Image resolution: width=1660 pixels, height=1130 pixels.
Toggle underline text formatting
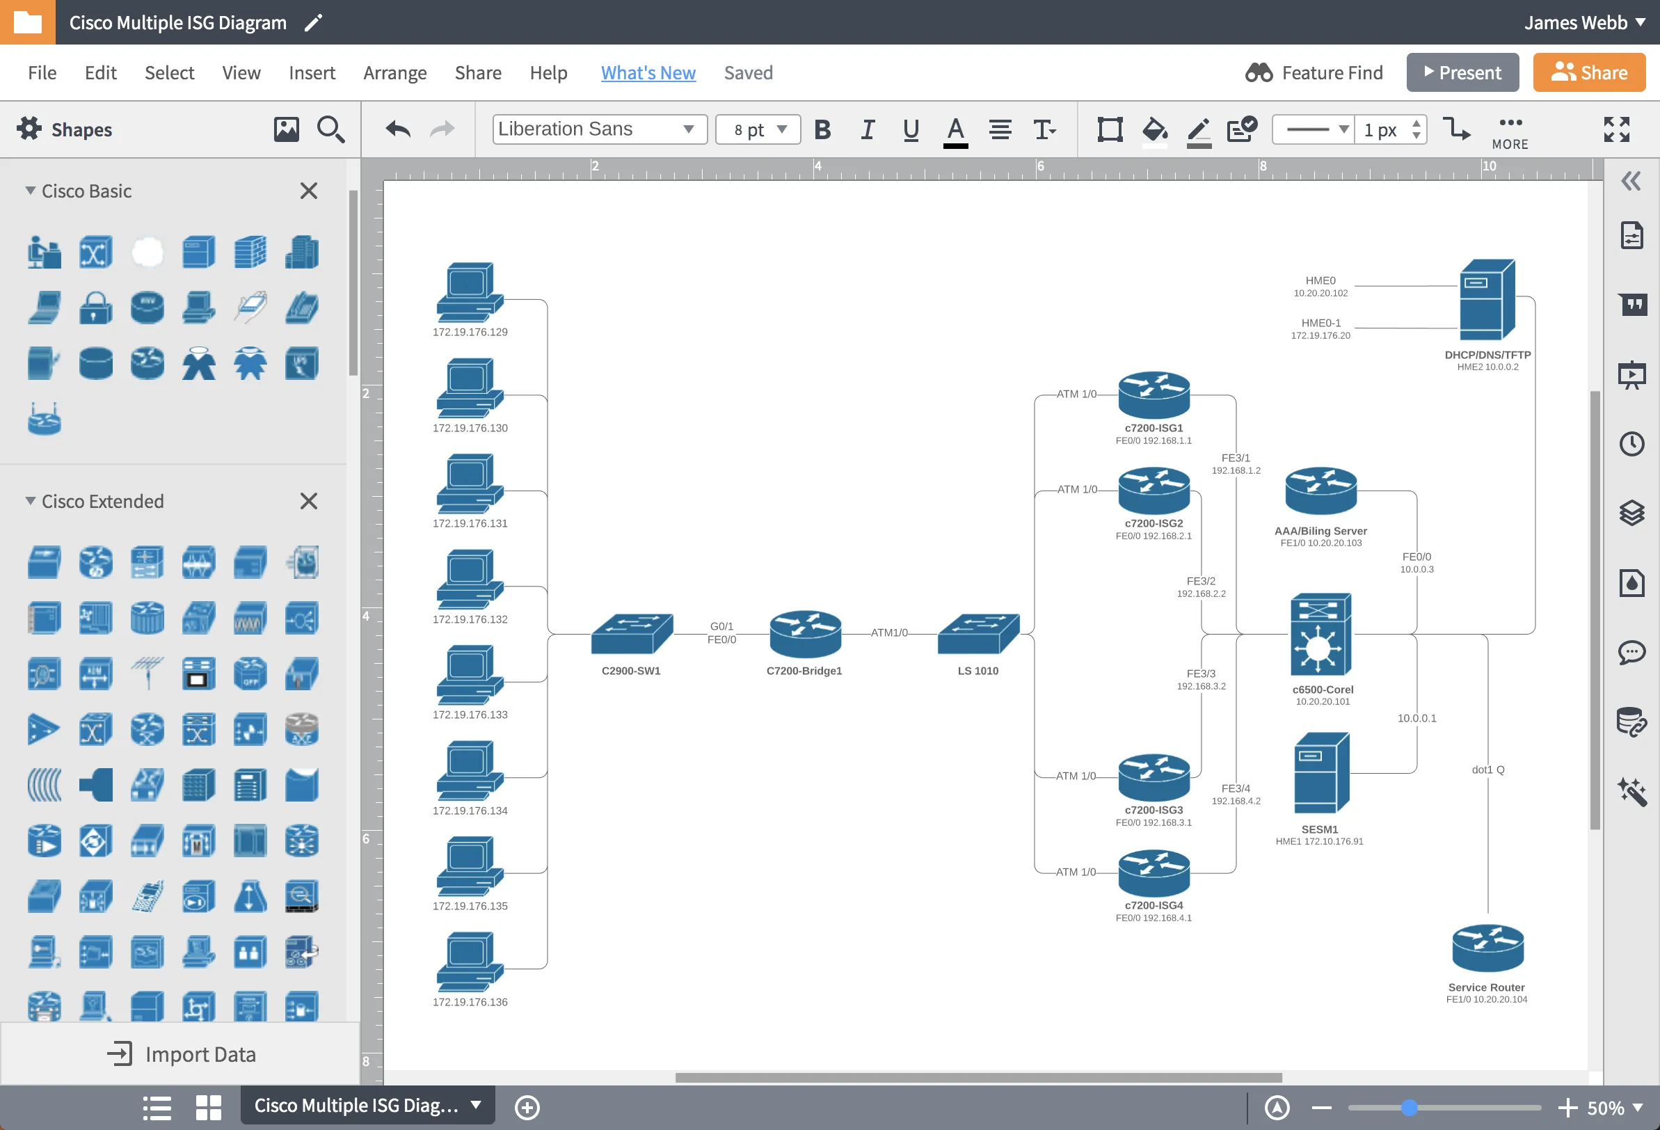tap(911, 129)
